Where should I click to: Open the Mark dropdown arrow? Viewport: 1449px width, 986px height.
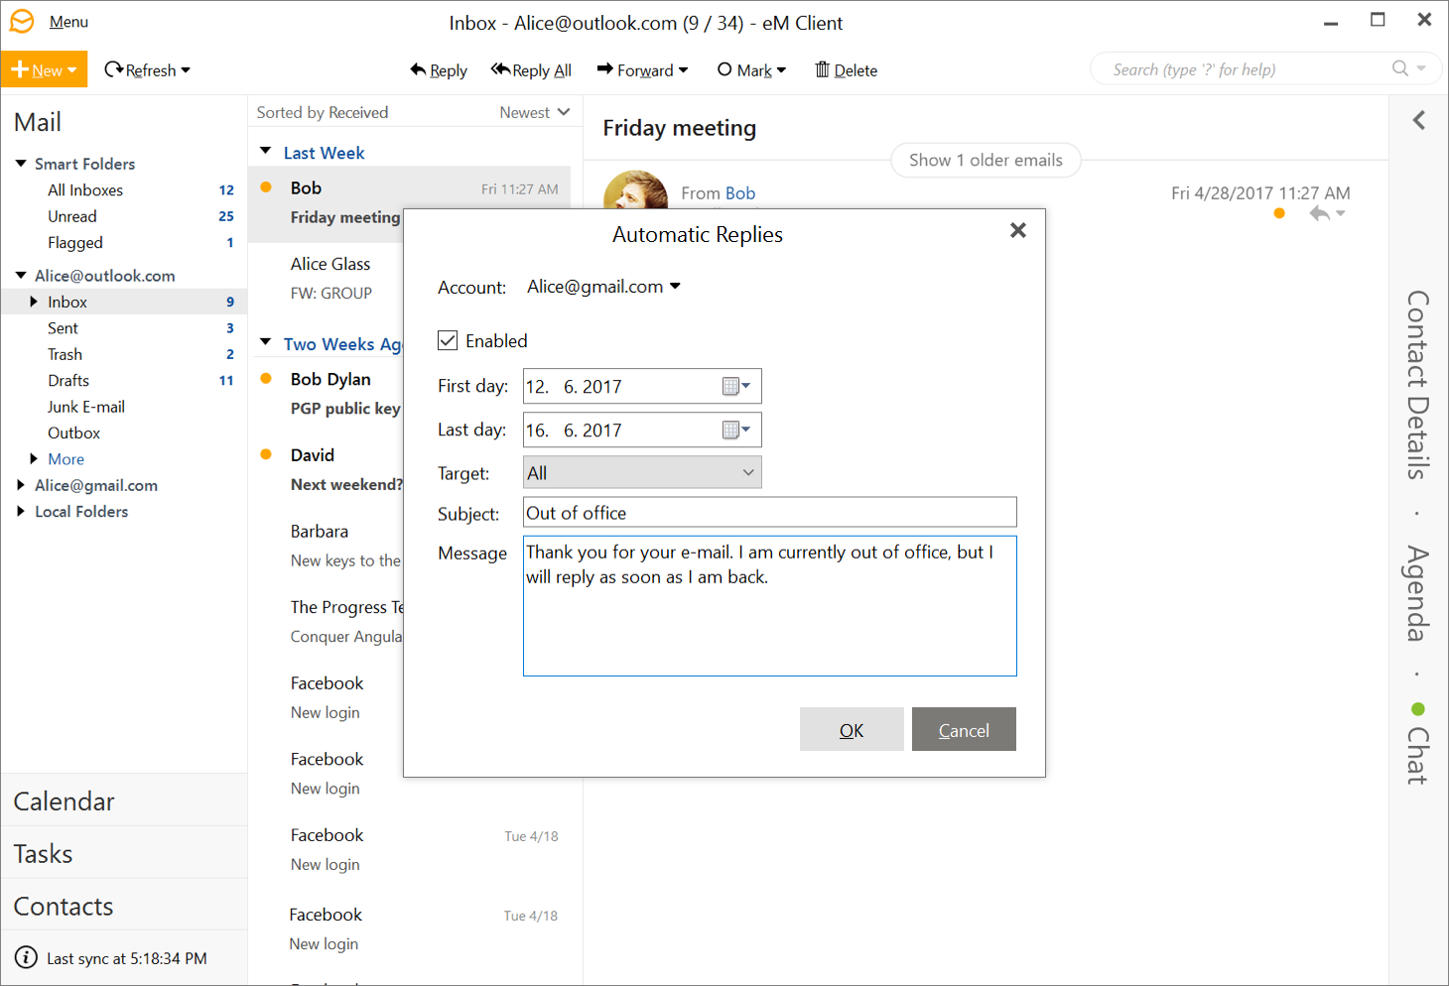coord(781,70)
